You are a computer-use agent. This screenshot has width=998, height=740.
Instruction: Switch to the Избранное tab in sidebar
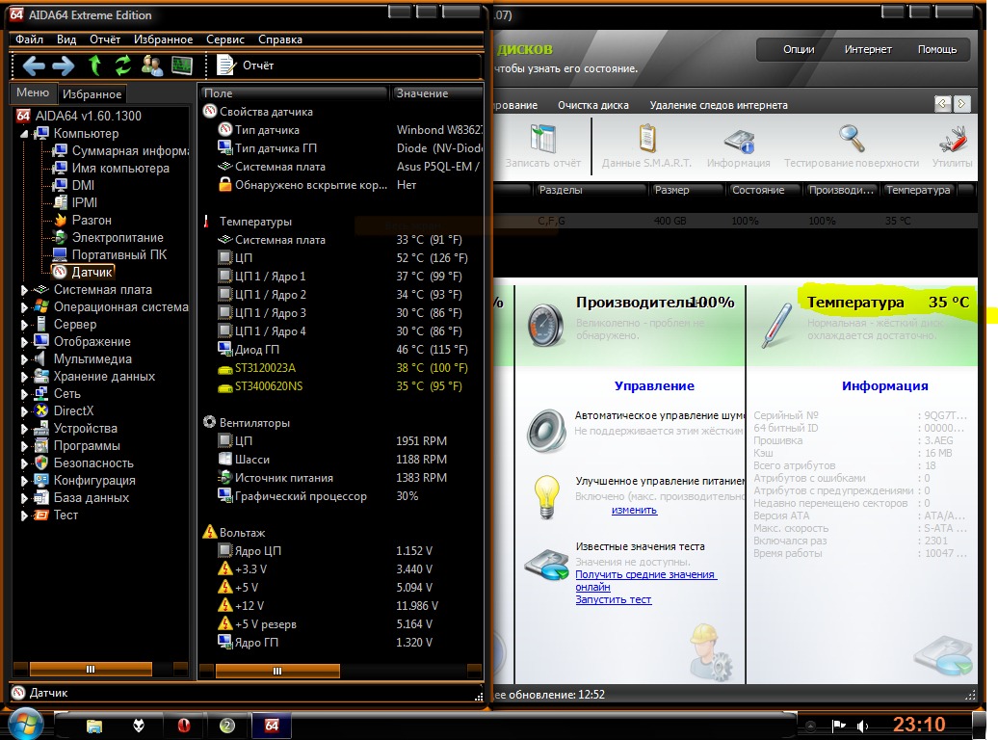click(x=92, y=94)
